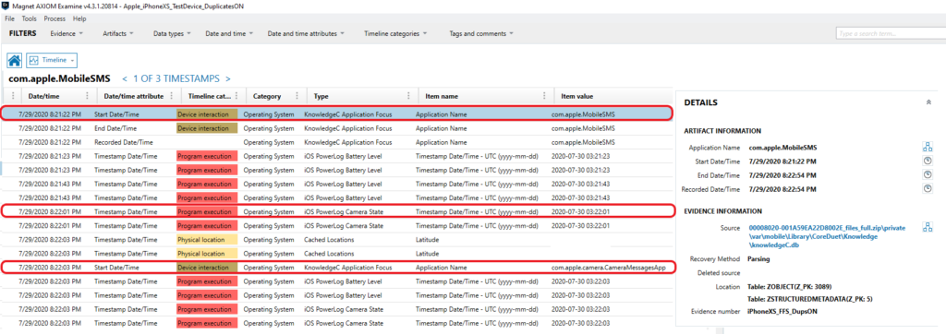Open column options grip of Item name column
946x334 pixels.
545,96
